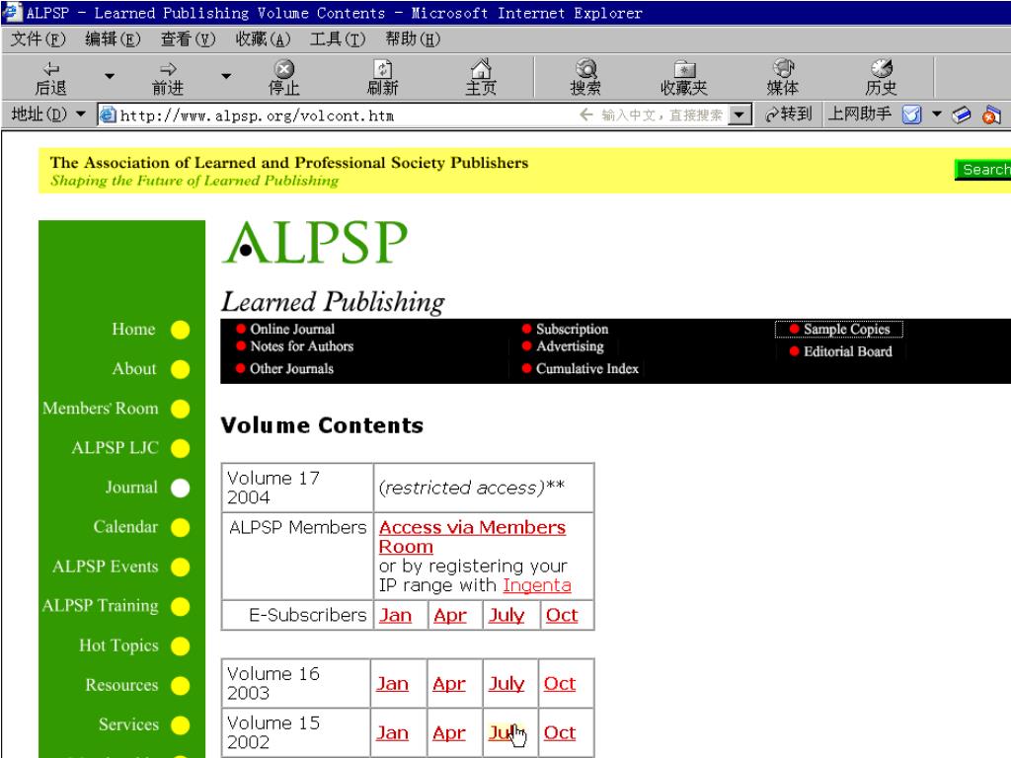
Task: Click the yellow dot beside Services
Action: click(x=180, y=725)
